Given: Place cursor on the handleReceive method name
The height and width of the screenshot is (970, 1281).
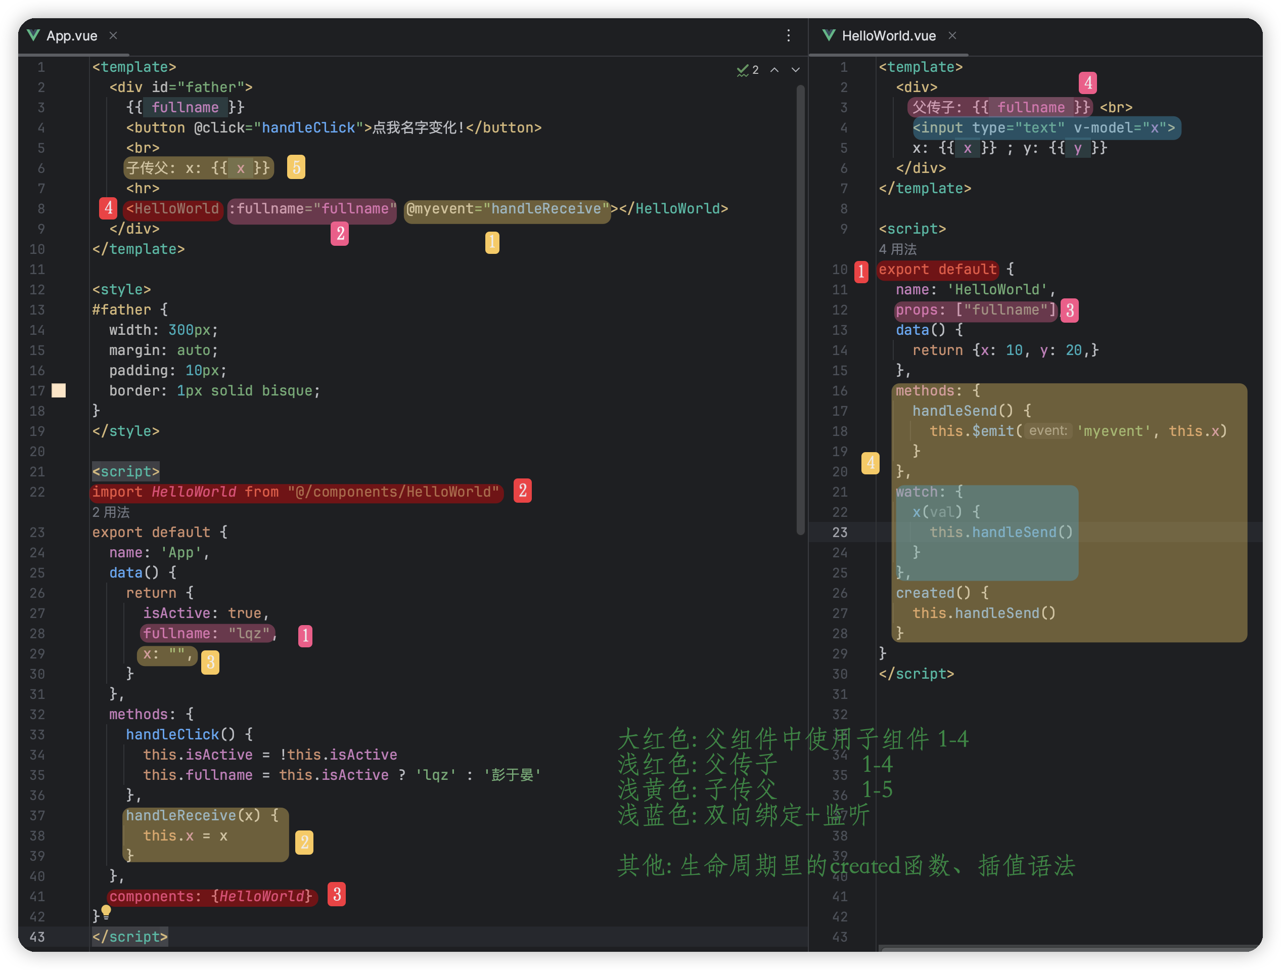Looking at the screenshot, I should click(180, 816).
